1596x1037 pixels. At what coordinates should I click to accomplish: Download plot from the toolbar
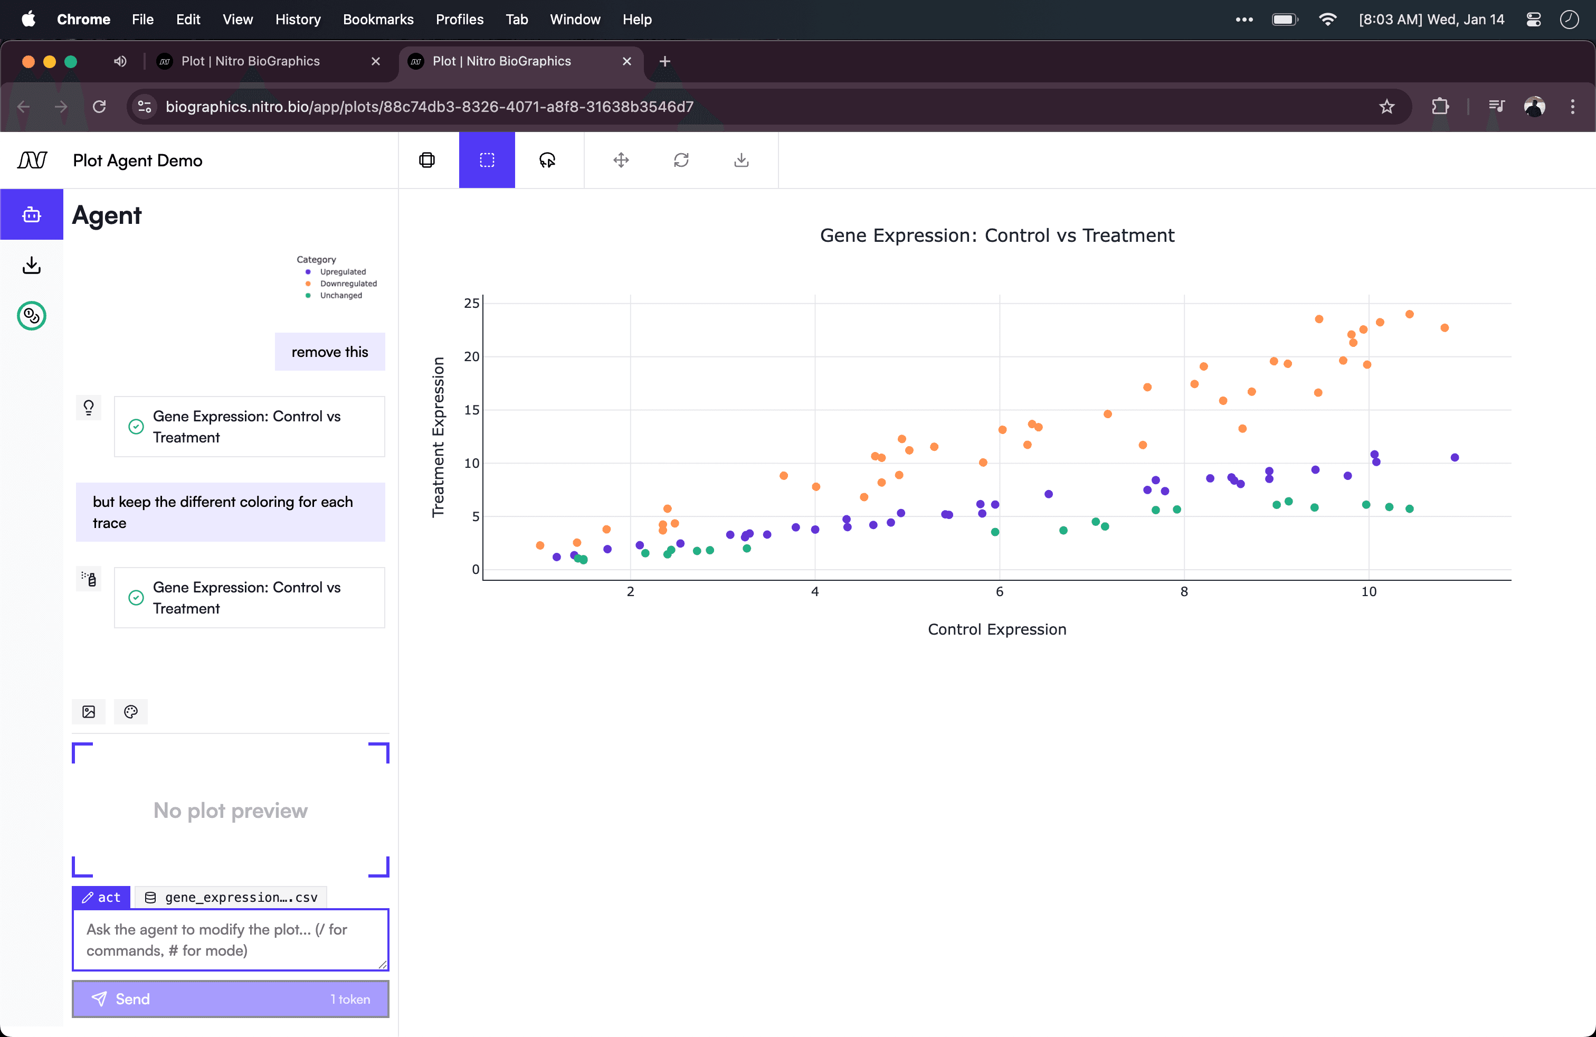pos(741,159)
